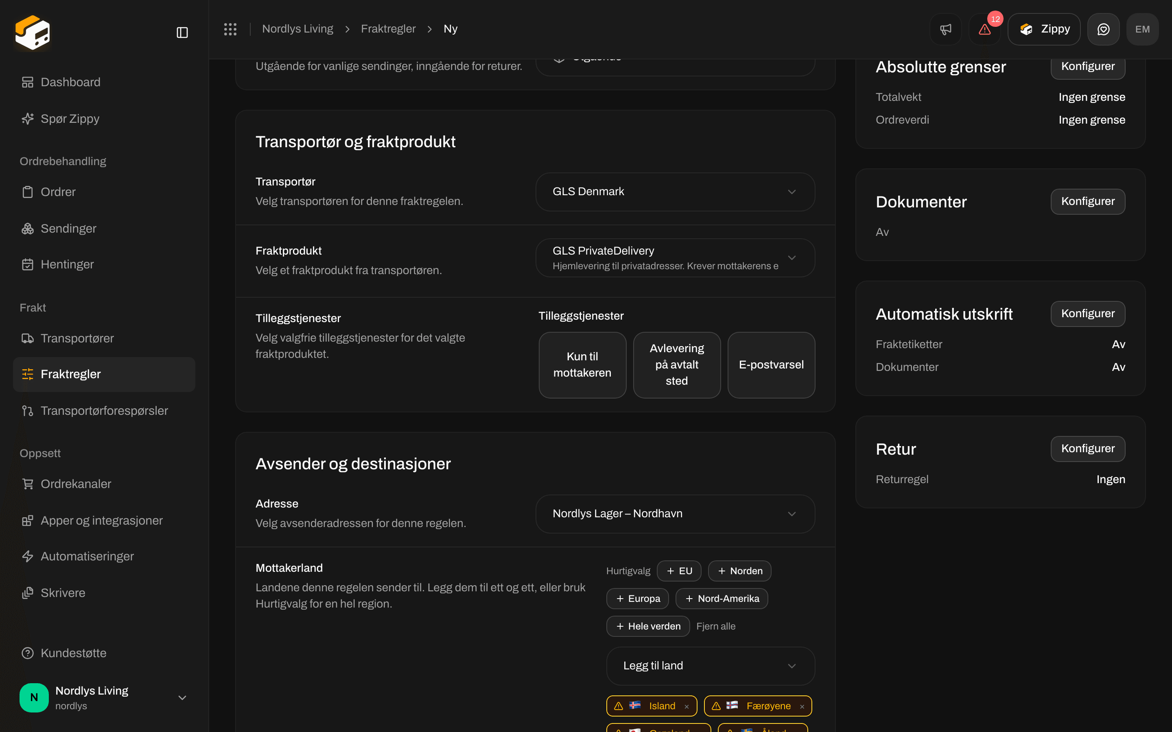Viewport: 1172px width, 732px height.
Task: Open announcements megaphone icon
Action: click(x=945, y=29)
